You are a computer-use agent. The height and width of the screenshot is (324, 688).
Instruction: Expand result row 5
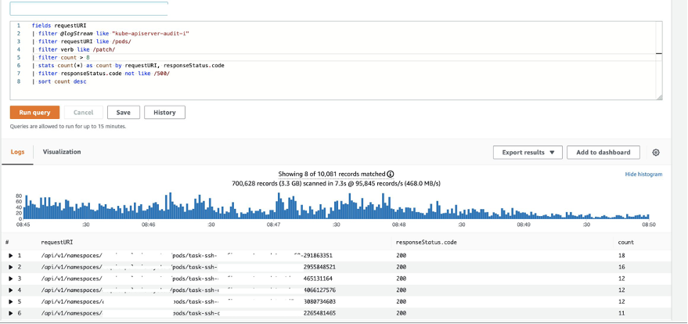[x=11, y=301]
